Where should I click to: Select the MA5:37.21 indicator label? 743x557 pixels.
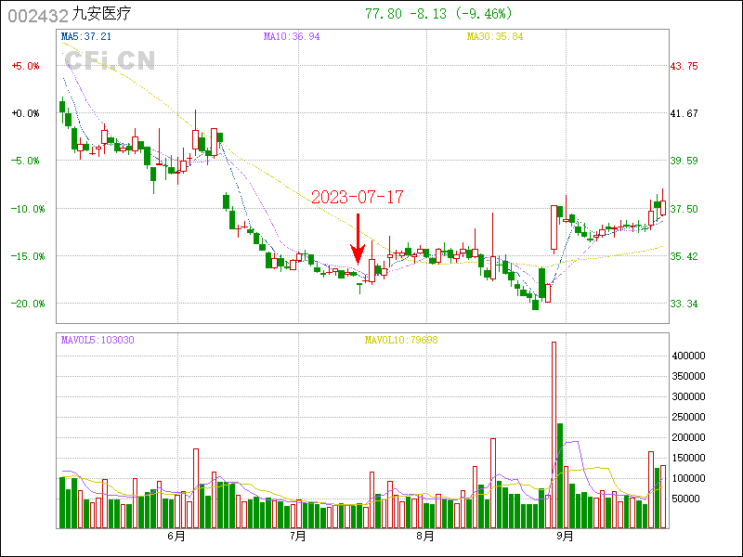pyautogui.click(x=85, y=37)
